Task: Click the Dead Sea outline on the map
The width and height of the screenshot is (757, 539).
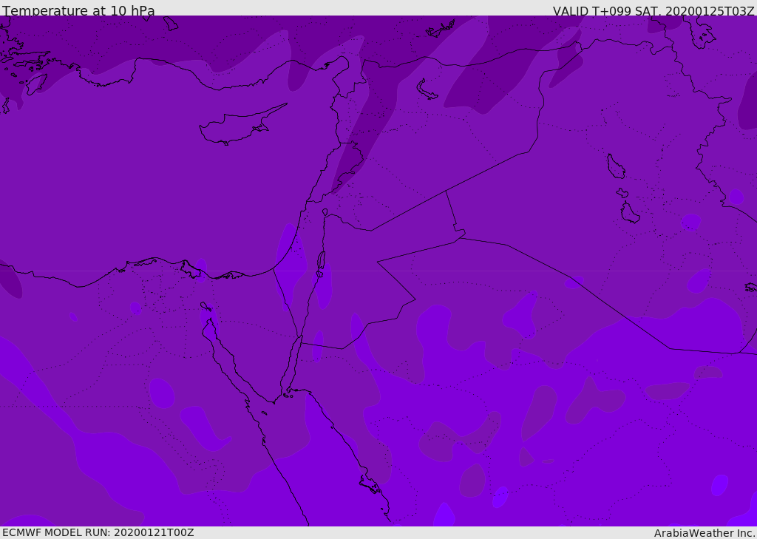Action: (321, 261)
